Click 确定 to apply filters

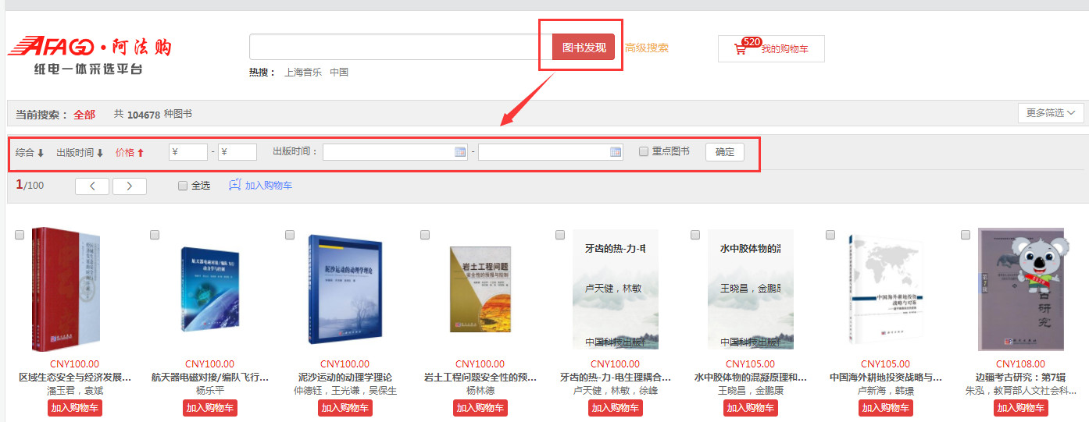[724, 152]
